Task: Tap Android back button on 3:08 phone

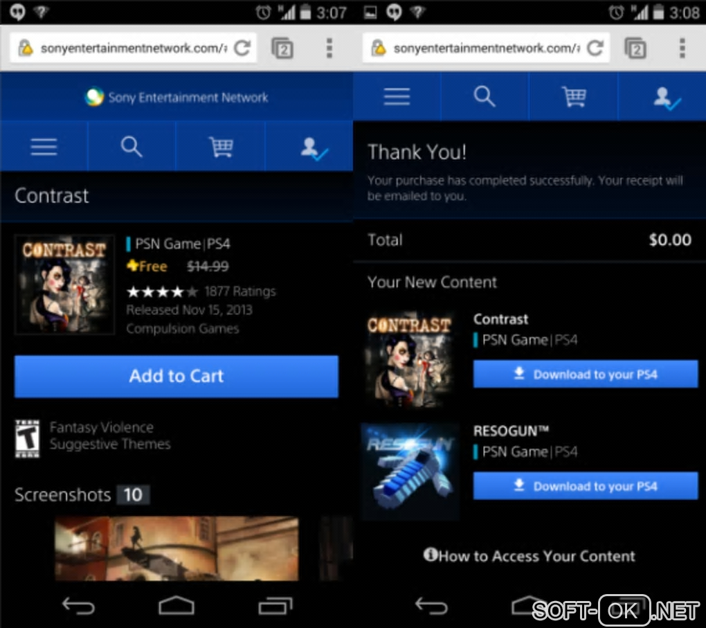Action: point(431,607)
